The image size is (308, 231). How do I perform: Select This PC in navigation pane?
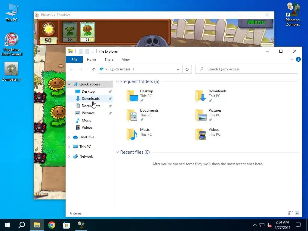pos(85,147)
